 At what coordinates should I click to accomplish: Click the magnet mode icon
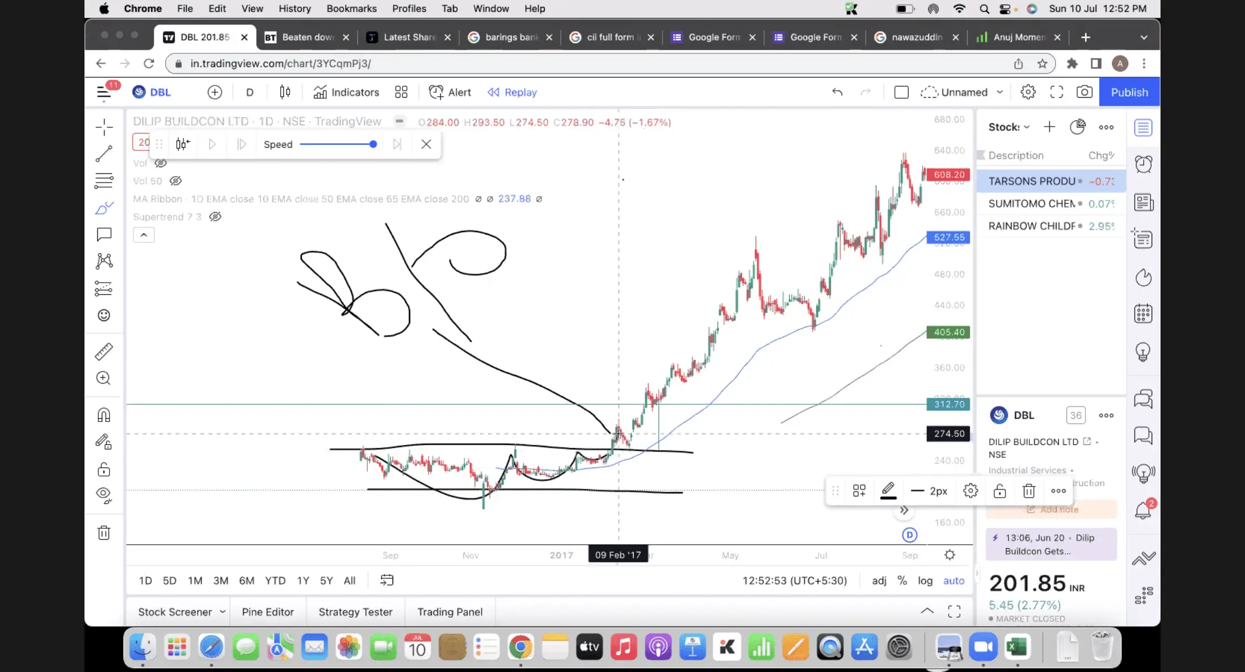point(104,415)
